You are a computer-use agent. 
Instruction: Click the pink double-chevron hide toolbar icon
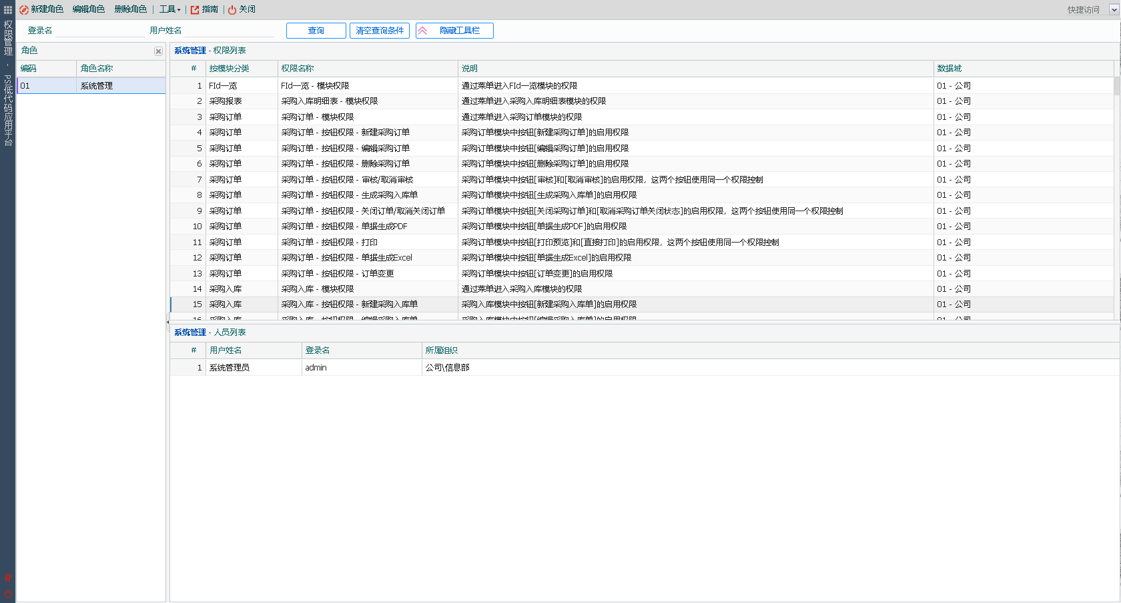(422, 31)
